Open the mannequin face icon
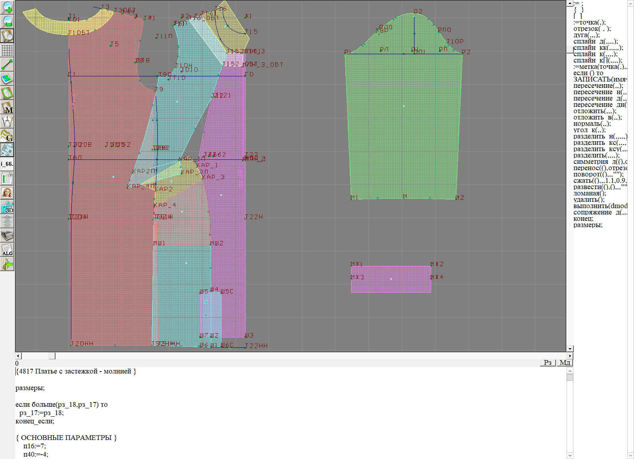Viewport: 634px width, 459px height. coord(7,193)
